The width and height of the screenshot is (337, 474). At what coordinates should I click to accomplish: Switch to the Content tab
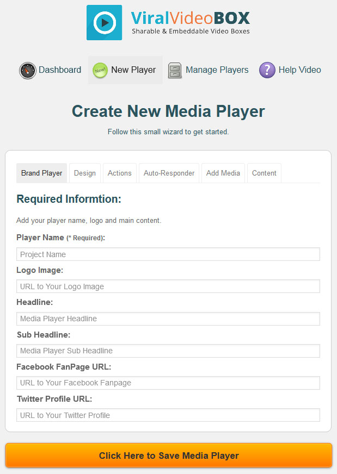coord(264,173)
